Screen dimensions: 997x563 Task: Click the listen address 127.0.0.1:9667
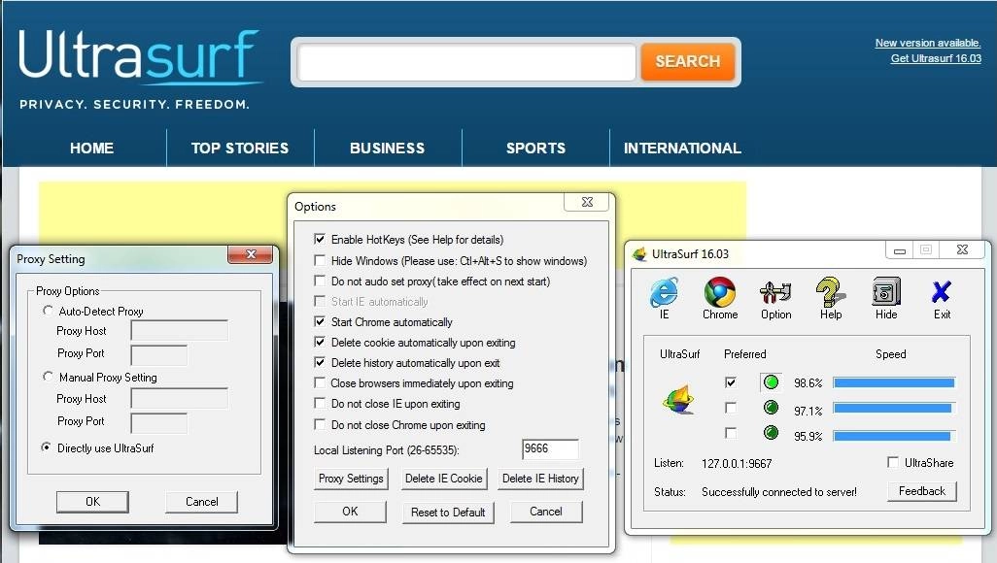[737, 463]
